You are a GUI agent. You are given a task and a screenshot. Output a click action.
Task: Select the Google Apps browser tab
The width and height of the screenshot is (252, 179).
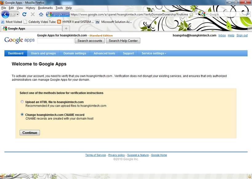pos(31,28)
